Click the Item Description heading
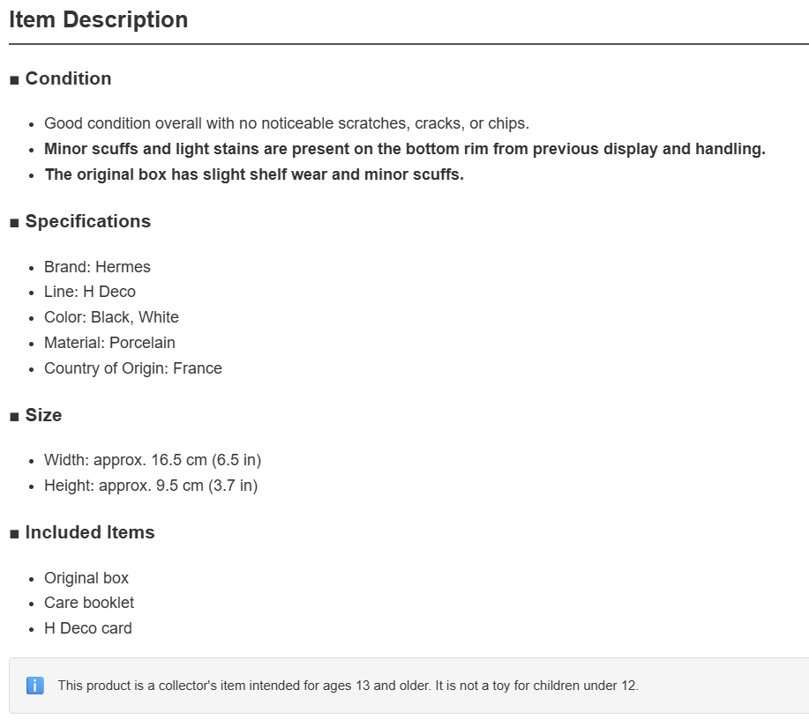809x727 pixels. pos(99,20)
